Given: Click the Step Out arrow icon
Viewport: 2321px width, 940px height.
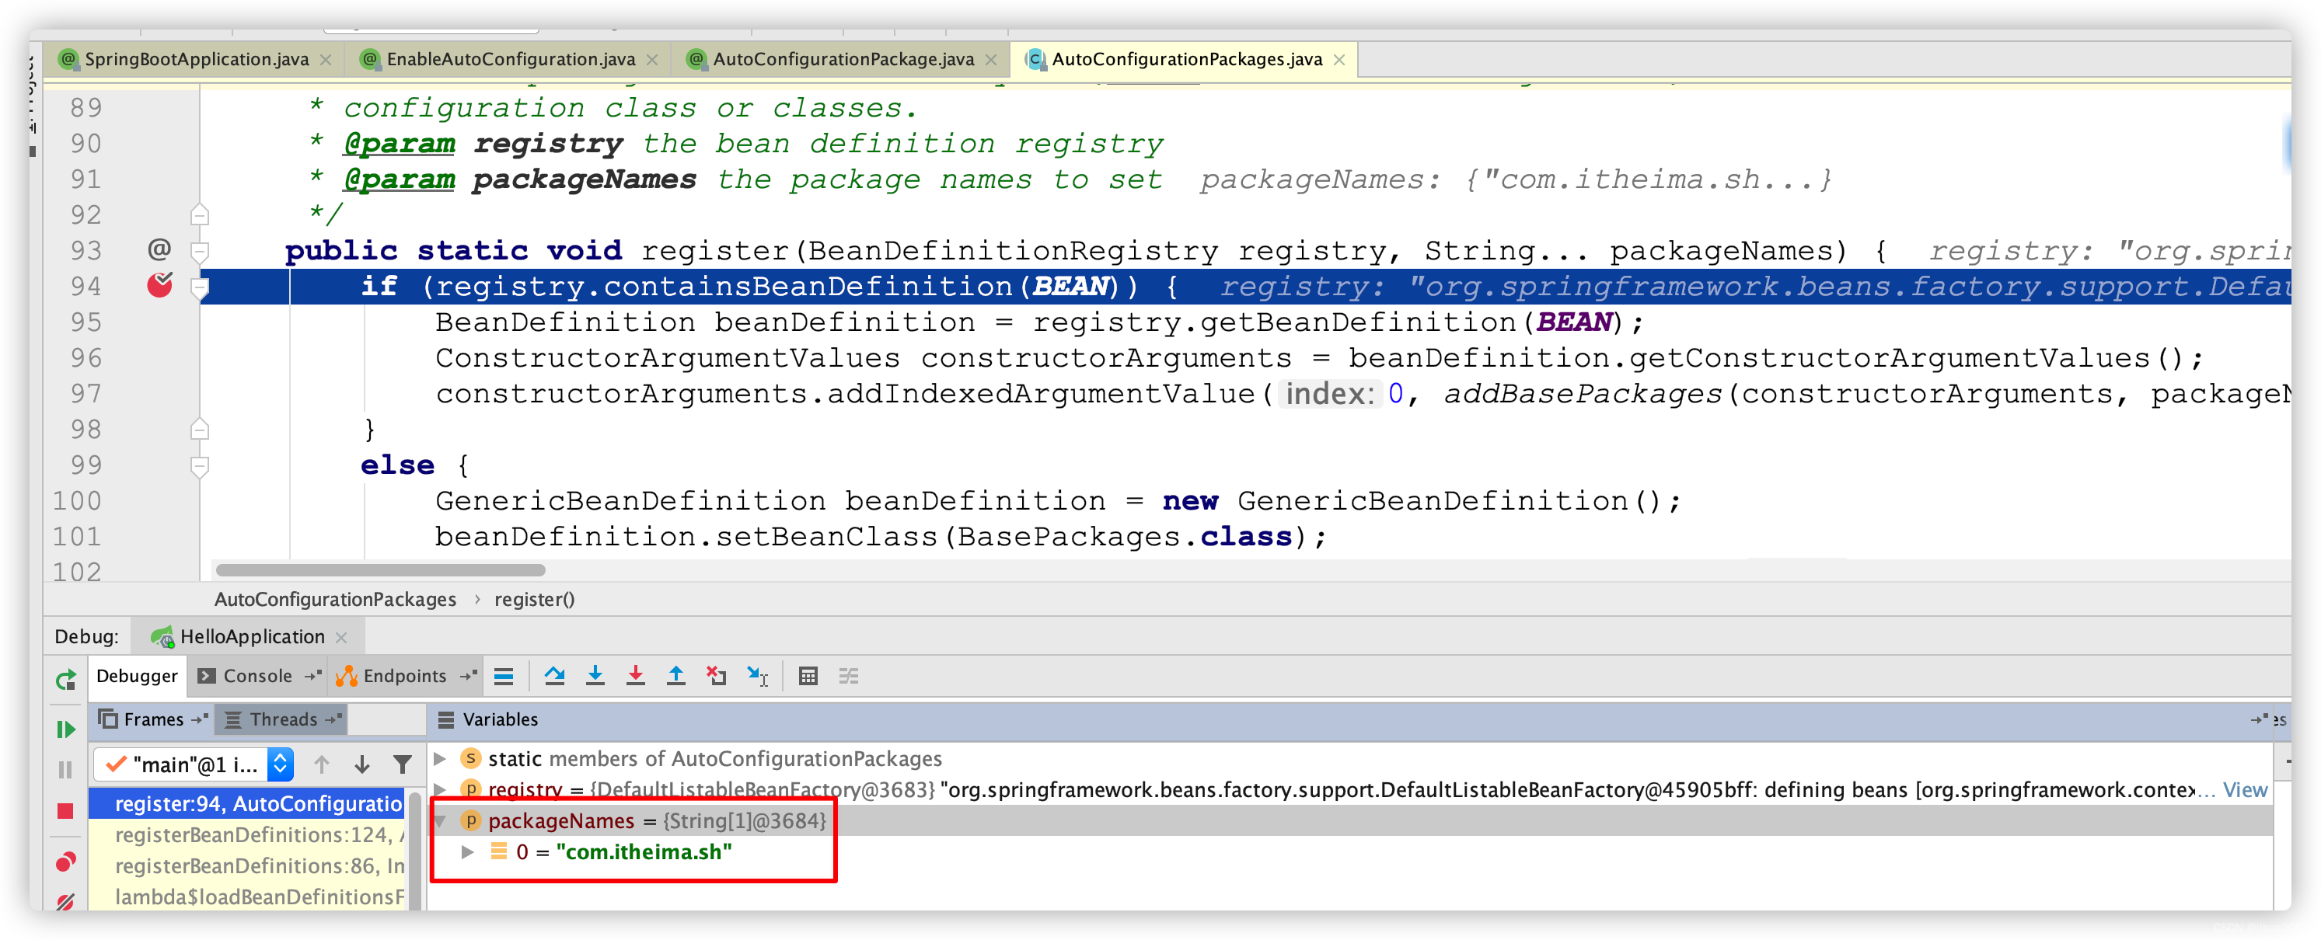Looking at the screenshot, I should (x=675, y=675).
